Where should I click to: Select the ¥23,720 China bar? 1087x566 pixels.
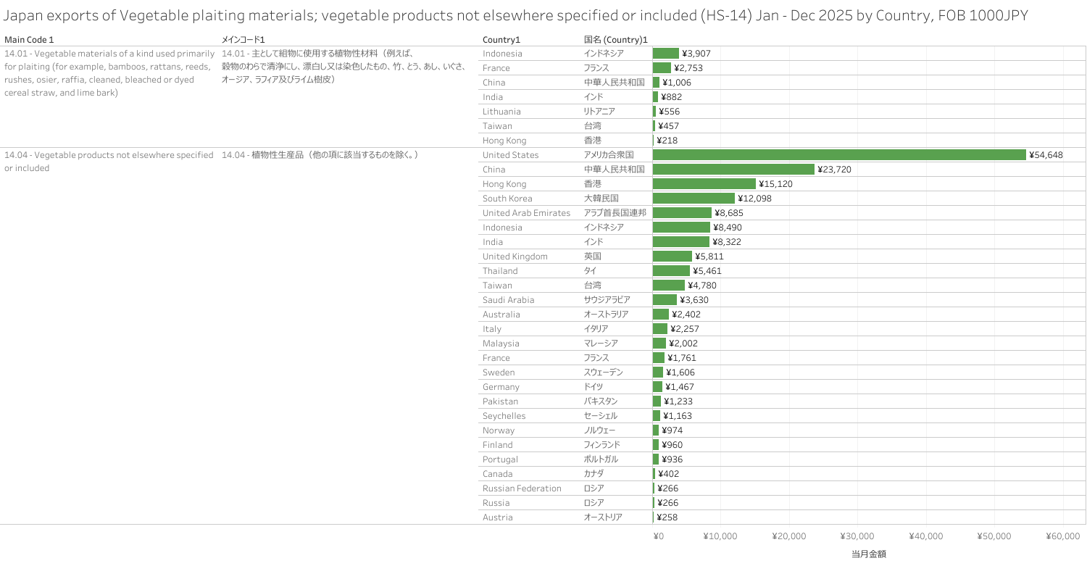pos(733,170)
